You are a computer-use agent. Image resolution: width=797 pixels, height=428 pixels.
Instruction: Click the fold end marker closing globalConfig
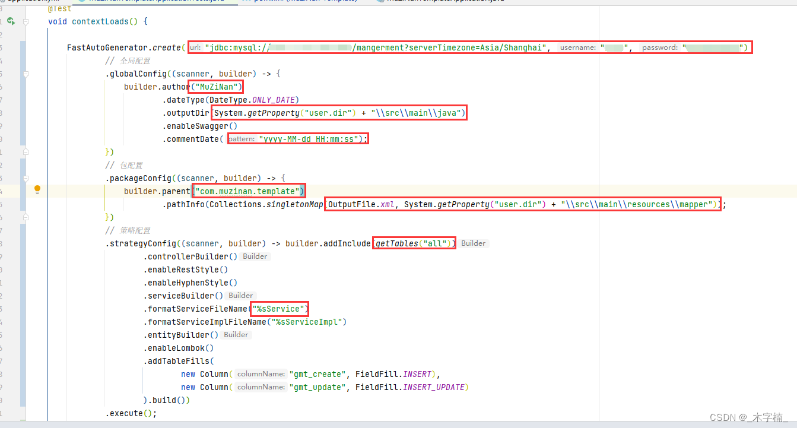[x=26, y=152]
